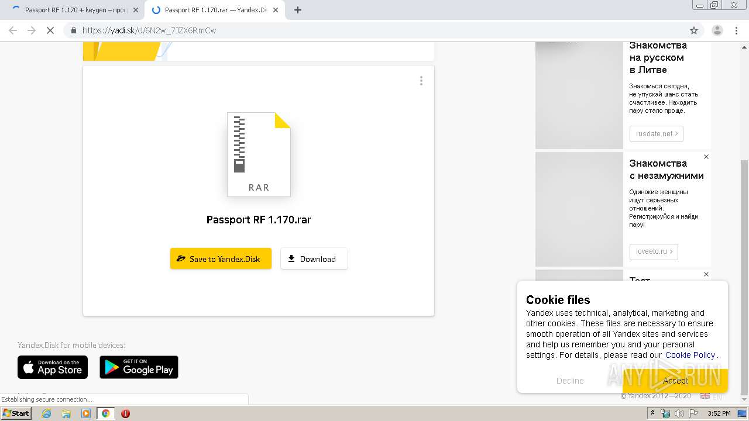The height and width of the screenshot is (421, 749).
Task: Open the Cookie Policy link
Action: point(690,355)
